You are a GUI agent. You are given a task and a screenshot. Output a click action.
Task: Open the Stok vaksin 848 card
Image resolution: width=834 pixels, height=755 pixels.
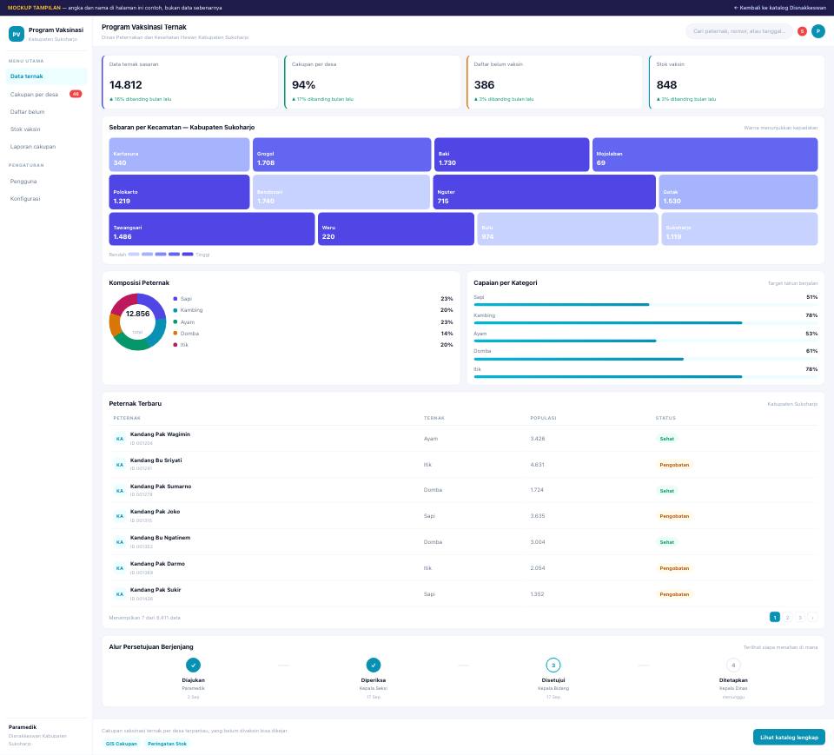pos(737,82)
